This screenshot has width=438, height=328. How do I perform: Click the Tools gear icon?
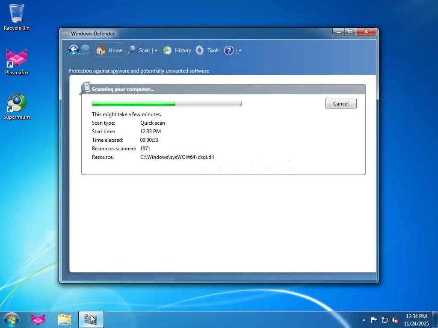(x=199, y=50)
